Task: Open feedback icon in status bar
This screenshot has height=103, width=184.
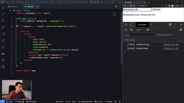Action: click(x=116, y=102)
